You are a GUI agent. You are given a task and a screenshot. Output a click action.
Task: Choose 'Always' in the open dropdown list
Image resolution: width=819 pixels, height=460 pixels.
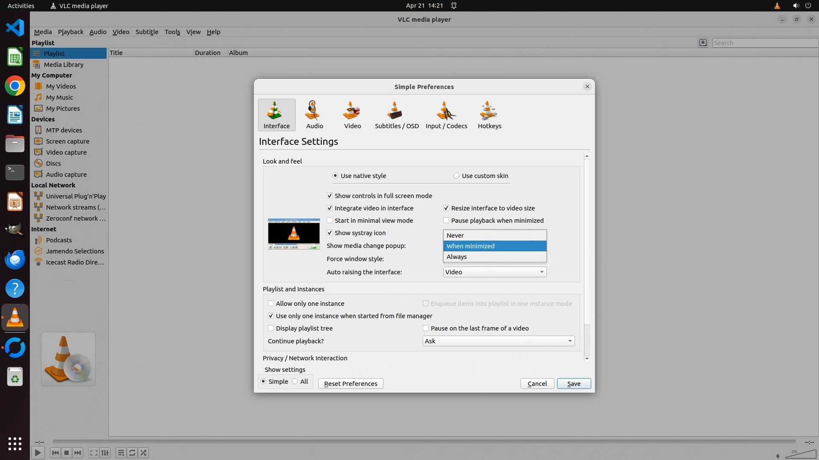[x=456, y=257]
